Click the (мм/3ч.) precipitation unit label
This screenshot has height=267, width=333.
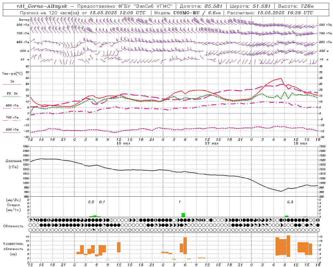pos(14,200)
